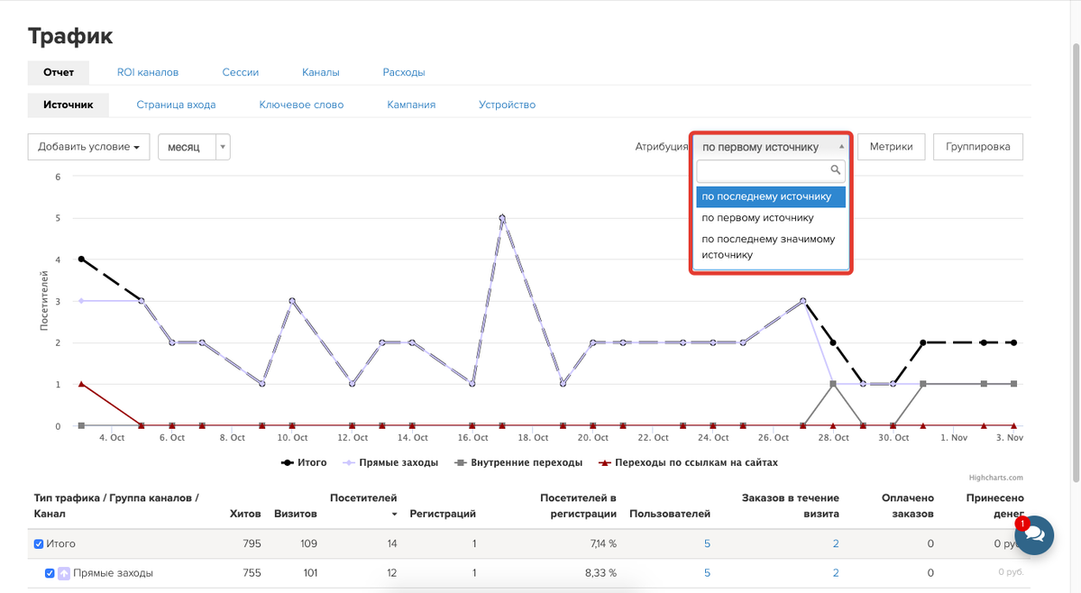Click the Группировка button
1081x593 pixels.
coord(977,147)
